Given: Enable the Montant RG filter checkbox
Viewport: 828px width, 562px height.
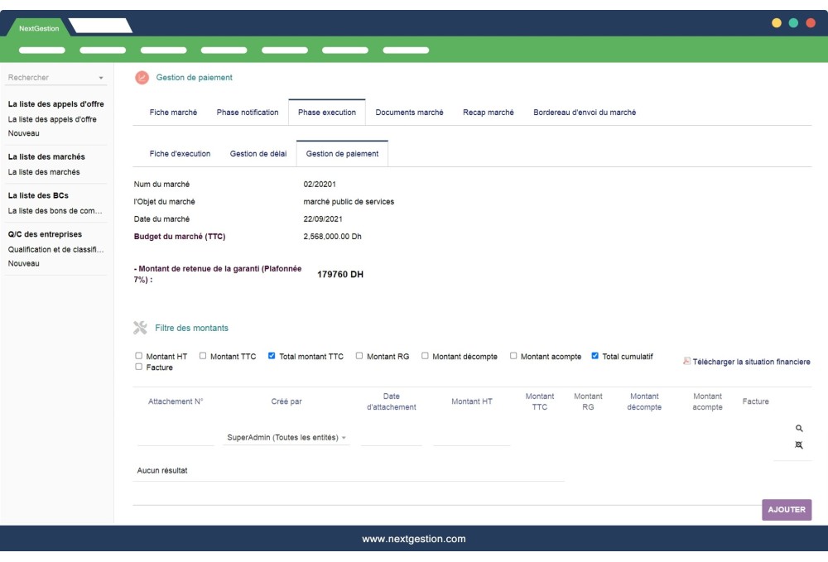Looking at the screenshot, I should (x=359, y=357).
